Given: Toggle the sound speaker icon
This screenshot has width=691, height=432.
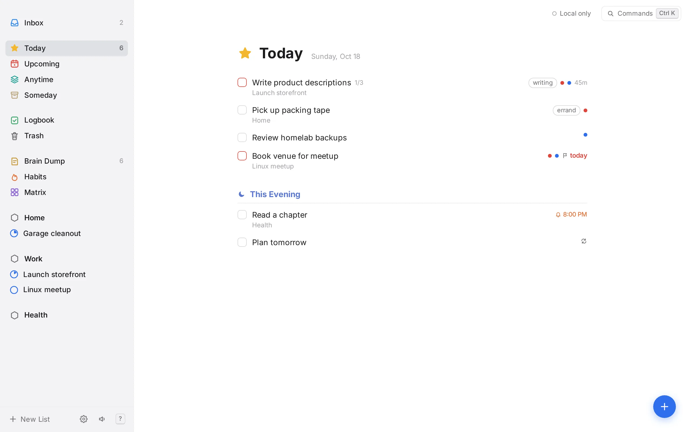Looking at the screenshot, I should coord(102,419).
